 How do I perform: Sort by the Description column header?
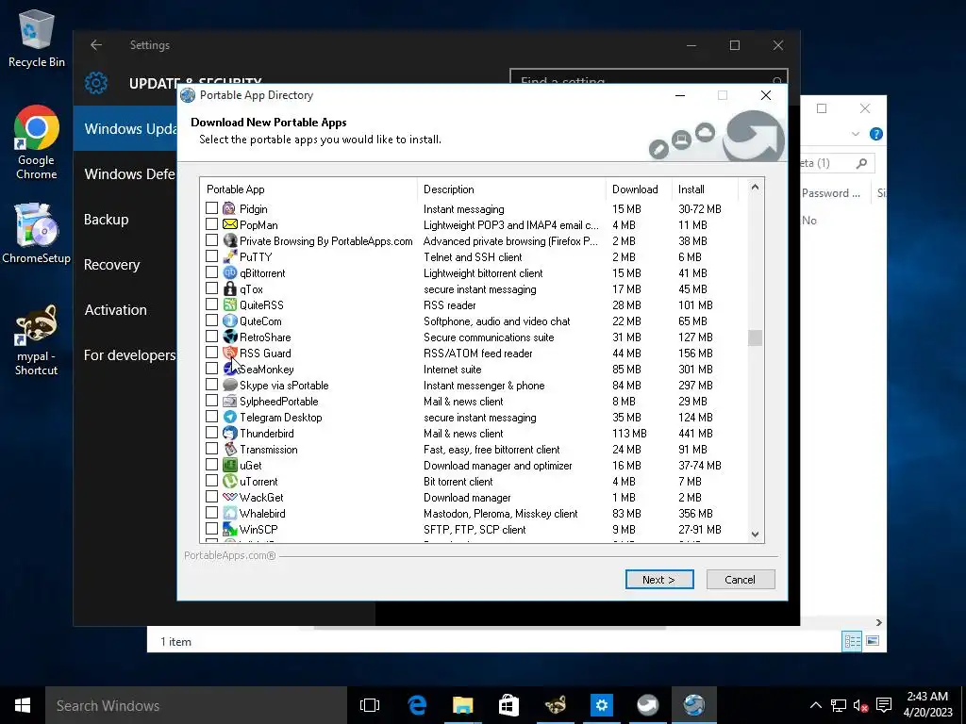click(x=511, y=189)
